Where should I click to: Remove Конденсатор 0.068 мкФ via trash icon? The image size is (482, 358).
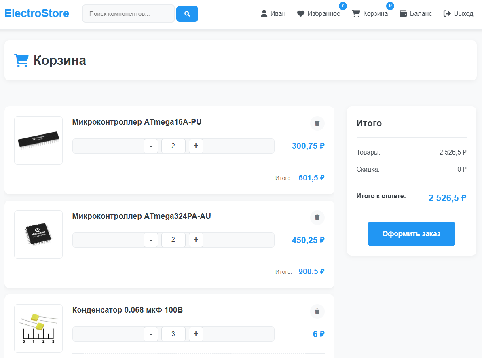click(x=317, y=311)
